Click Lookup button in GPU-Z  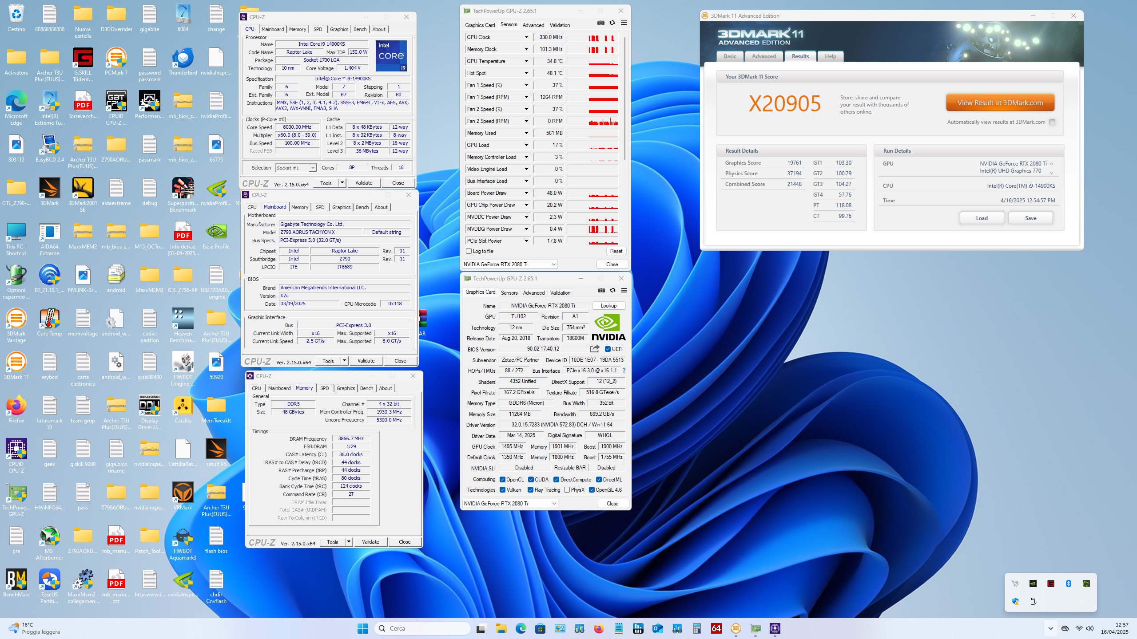click(x=608, y=306)
